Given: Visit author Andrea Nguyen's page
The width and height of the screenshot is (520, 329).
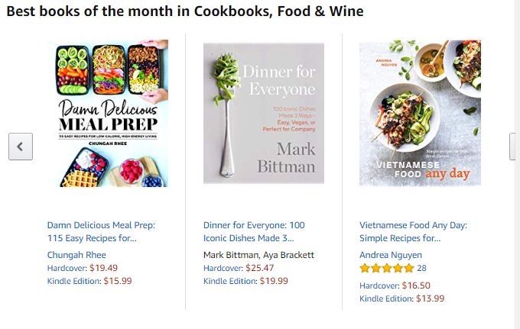Looking at the screenshot, I should [390, 255].
